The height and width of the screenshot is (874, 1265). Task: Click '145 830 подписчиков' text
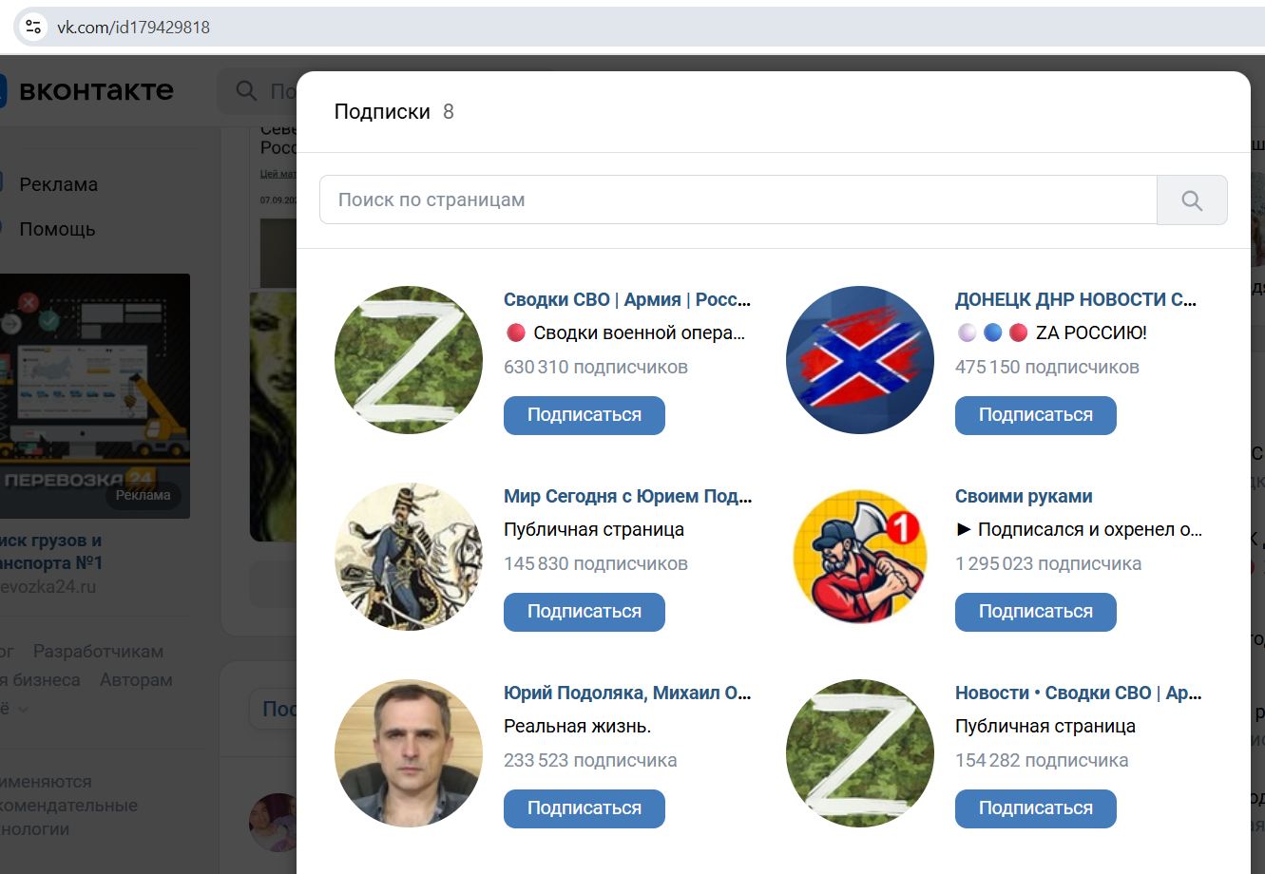596,563
